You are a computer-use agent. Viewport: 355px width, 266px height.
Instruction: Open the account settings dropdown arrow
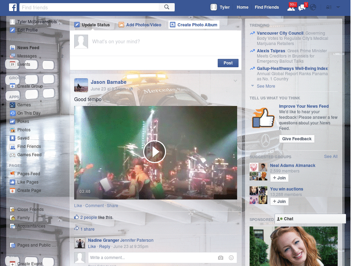(x=338, y=7)
